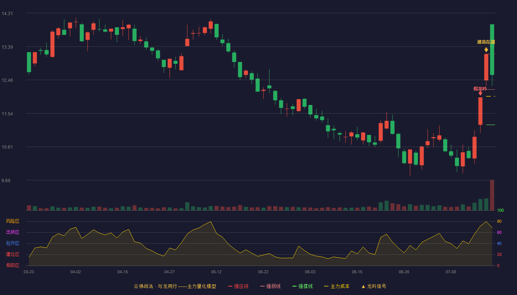Toggle the 强压线 legend series

tap(238, 286)
